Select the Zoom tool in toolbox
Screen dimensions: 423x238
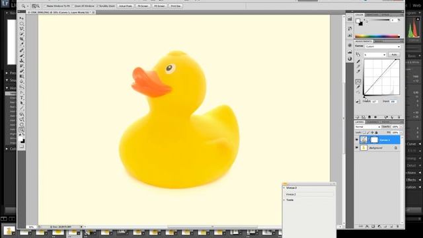tap(22, 130)
